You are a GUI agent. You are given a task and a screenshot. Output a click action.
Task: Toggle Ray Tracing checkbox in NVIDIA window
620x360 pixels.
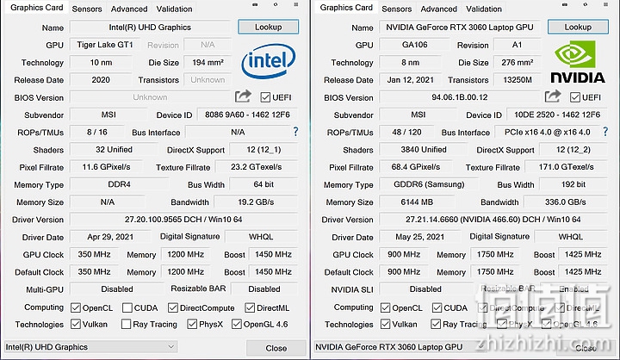point(436,325)
